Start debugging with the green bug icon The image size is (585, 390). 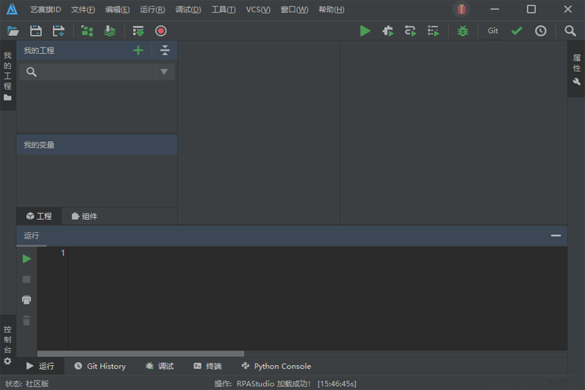tap(463, 31)
